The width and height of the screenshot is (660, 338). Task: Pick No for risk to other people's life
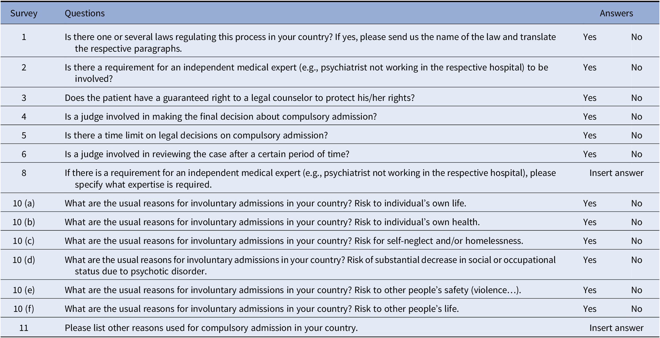coord(636,309)
